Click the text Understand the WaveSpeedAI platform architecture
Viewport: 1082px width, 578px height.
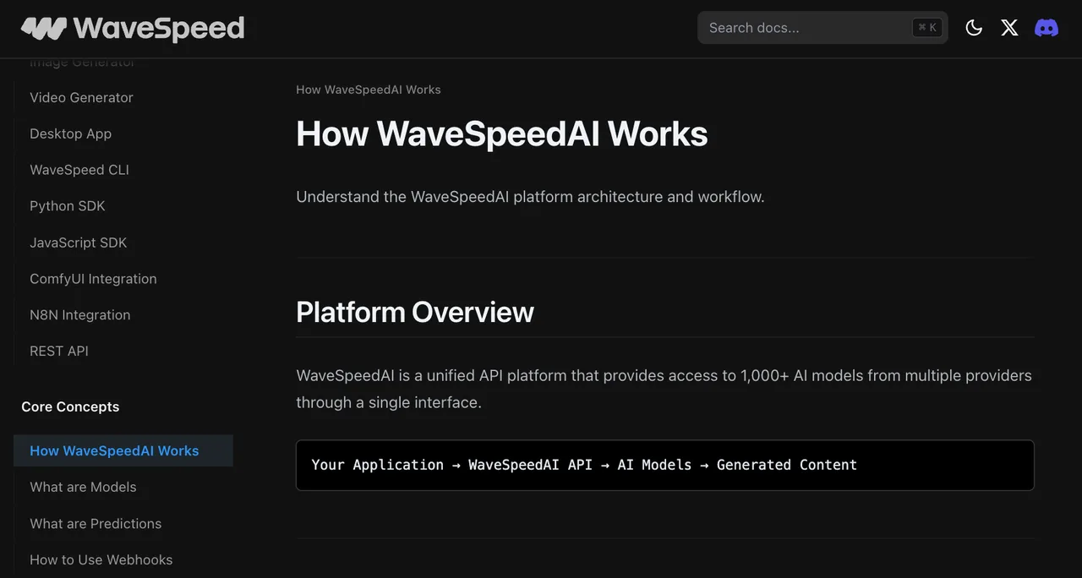point(530,197)
